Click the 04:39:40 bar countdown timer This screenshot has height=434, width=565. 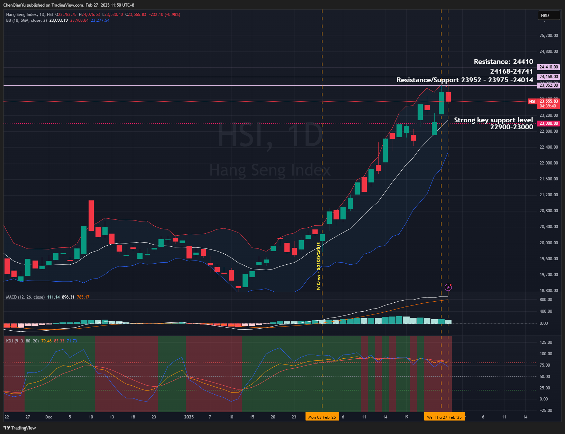548,106
